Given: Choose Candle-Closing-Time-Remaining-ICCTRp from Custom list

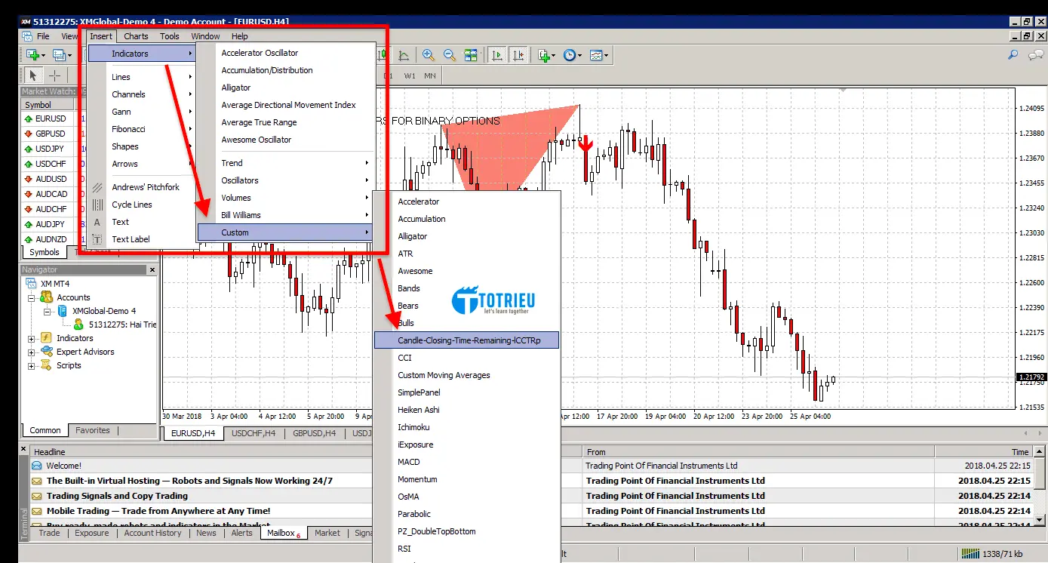Looking at the screenshot, I should pos(467,340).
